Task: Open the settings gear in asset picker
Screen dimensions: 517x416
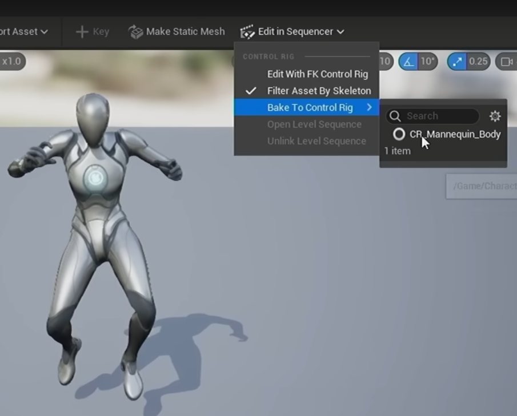Action: [x=495, y=116]
